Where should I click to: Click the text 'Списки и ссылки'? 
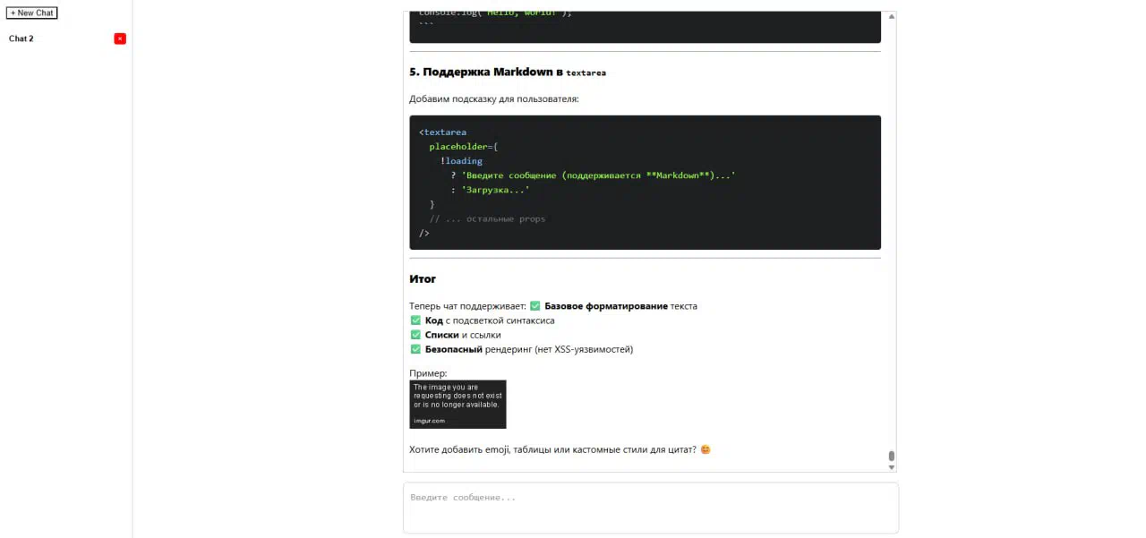point(463,335)
